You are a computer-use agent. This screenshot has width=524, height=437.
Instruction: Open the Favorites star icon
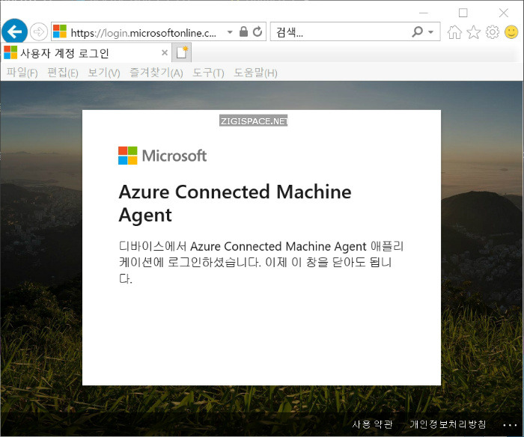(x=474, y=32)
